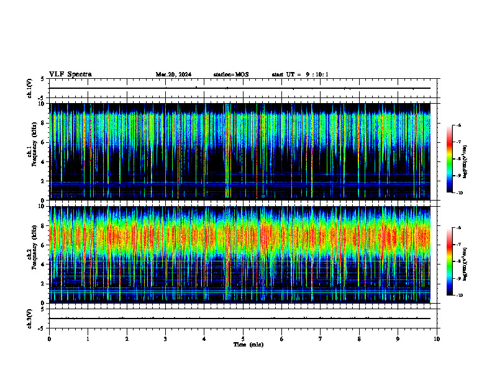
Task: Click the "ch.1(V)" axis label
Action: [x=30, y=88]
